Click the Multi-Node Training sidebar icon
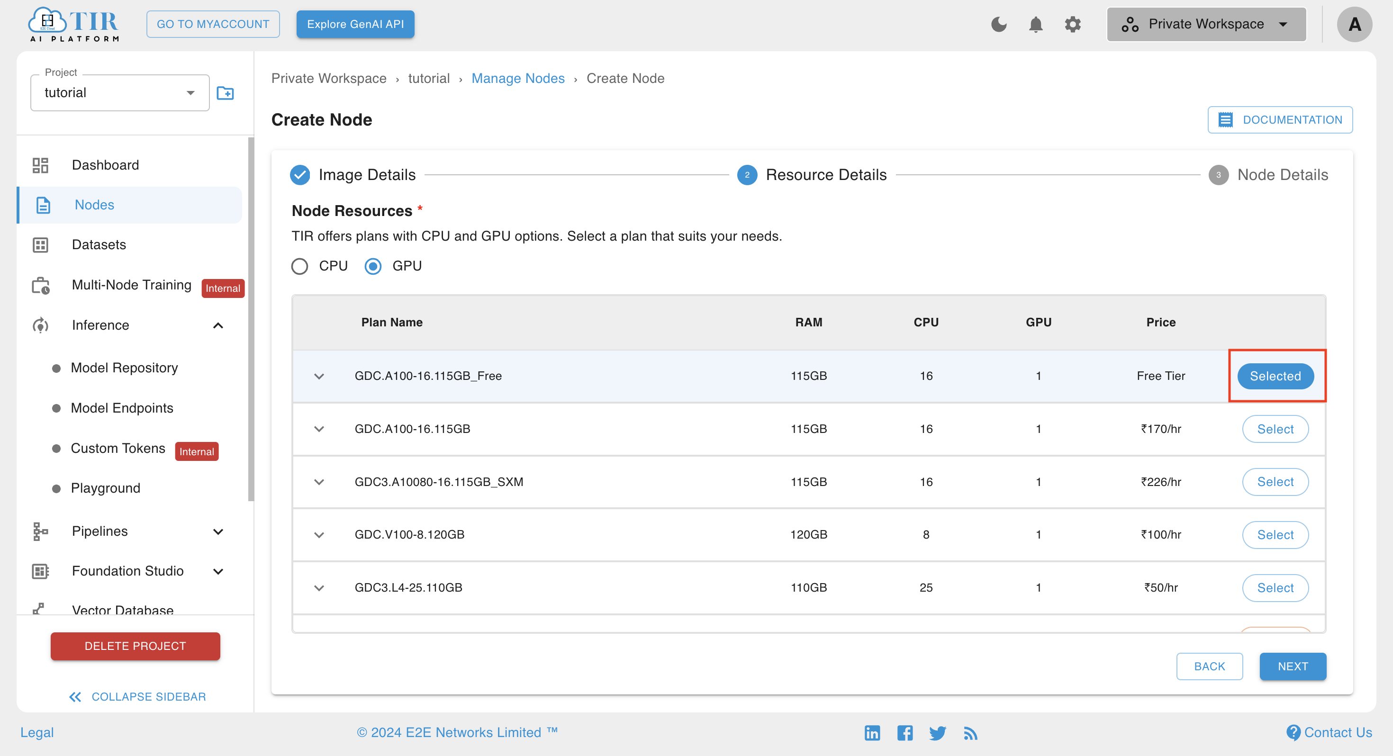 42,287
